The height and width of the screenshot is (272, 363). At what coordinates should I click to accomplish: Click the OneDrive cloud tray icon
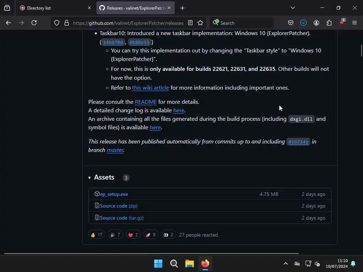point(297,263)
